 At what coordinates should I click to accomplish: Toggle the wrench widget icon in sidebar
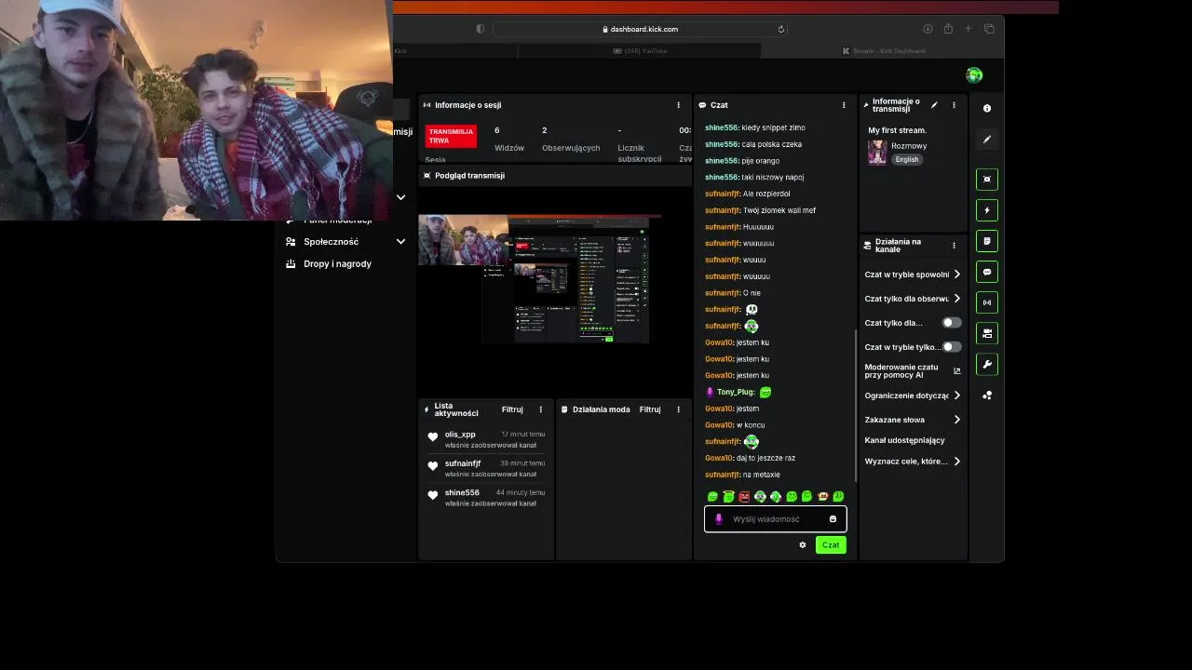click(987, 364)
